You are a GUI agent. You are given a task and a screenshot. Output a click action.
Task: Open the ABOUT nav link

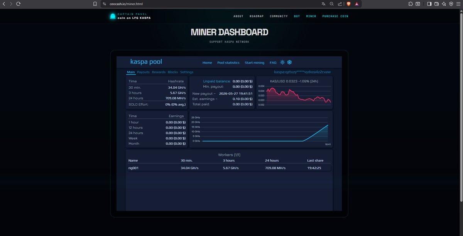[238, 16]
